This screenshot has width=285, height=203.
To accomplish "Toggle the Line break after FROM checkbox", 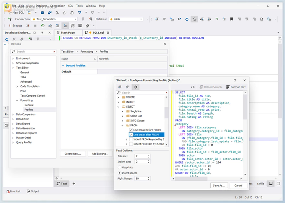I will [131, 135].
